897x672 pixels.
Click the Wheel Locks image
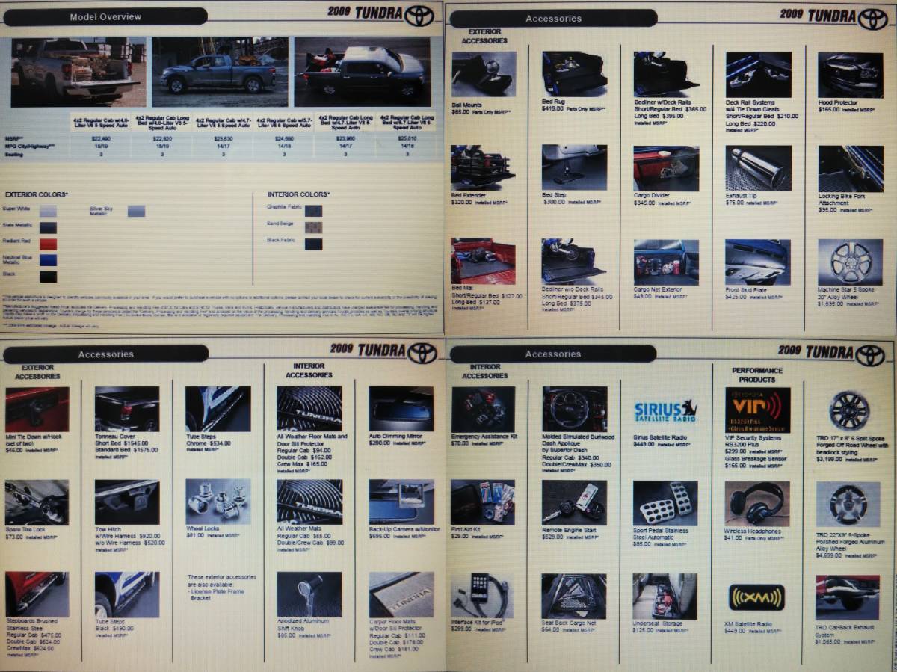pyautogui.click(x=218, y=502)
